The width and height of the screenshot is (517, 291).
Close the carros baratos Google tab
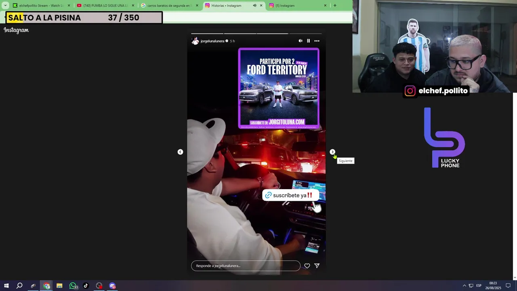pos(197,6)
